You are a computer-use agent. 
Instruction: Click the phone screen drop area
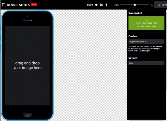click(x=27, y=65)
